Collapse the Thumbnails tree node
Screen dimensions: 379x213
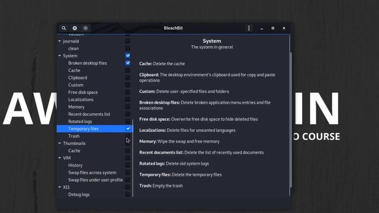coord(59,143)
